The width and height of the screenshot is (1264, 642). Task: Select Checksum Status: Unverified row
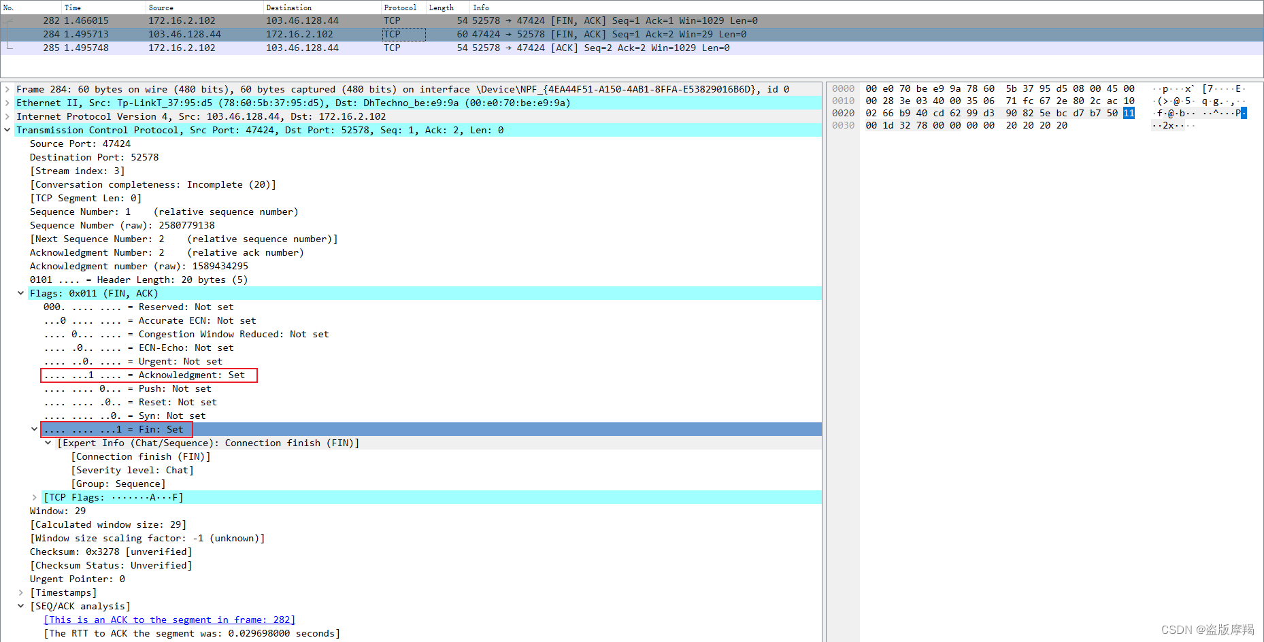pos(111,565)
